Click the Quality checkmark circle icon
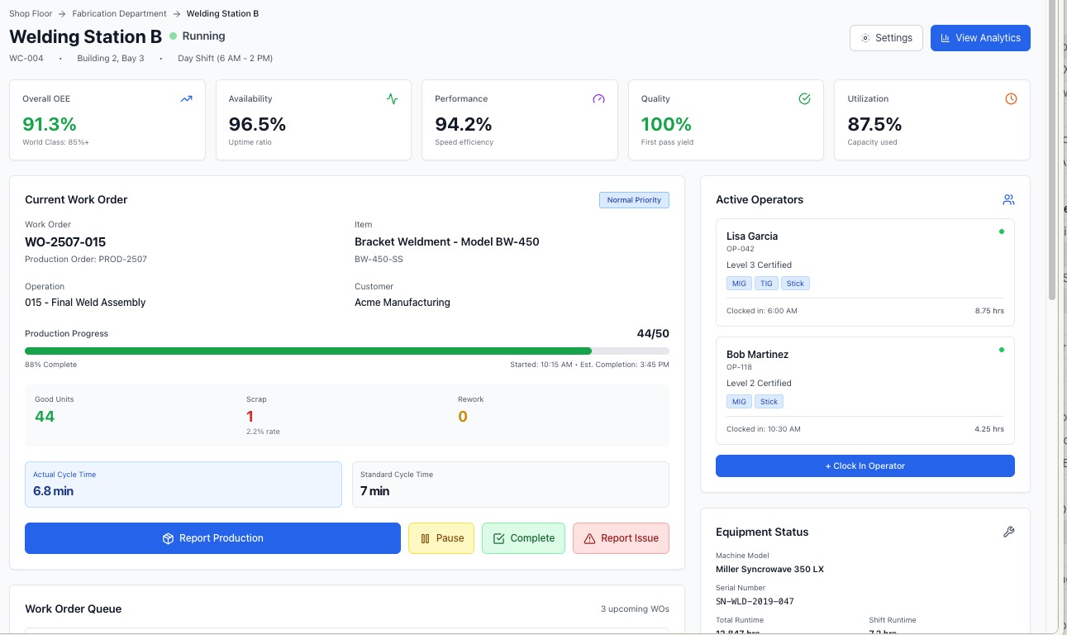The image size is (1067, 635). [x=805, y=99]
